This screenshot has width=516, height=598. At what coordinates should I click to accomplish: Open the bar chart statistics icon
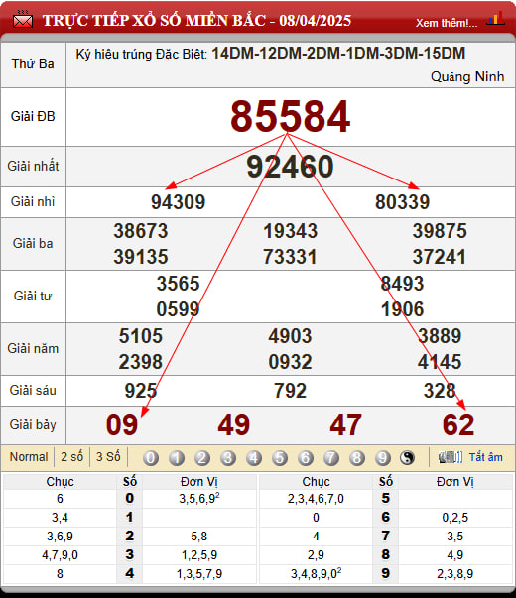coord(495,19)
